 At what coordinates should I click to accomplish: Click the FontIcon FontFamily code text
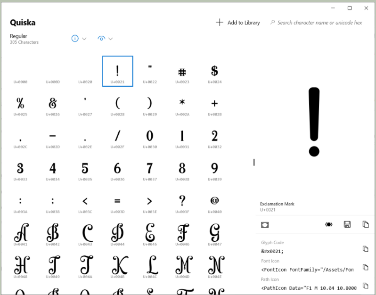[x=307, y=270]
